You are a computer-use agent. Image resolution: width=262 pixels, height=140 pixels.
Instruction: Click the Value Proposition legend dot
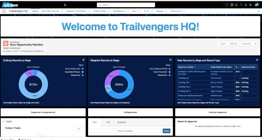[170, 72]
